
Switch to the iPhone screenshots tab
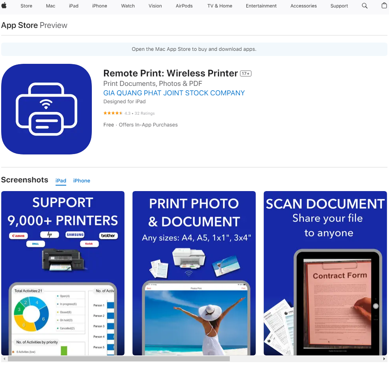coord(82,180)
